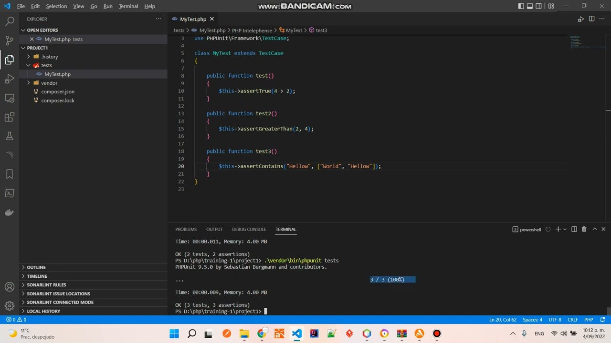Change indentation via Spaces: 4
This screenshot has width=611, height=343.
[532, 320]
